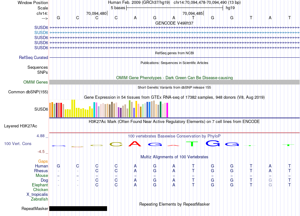
Task: Click the SUSD6 gene expression label
Action: point(41,109)
